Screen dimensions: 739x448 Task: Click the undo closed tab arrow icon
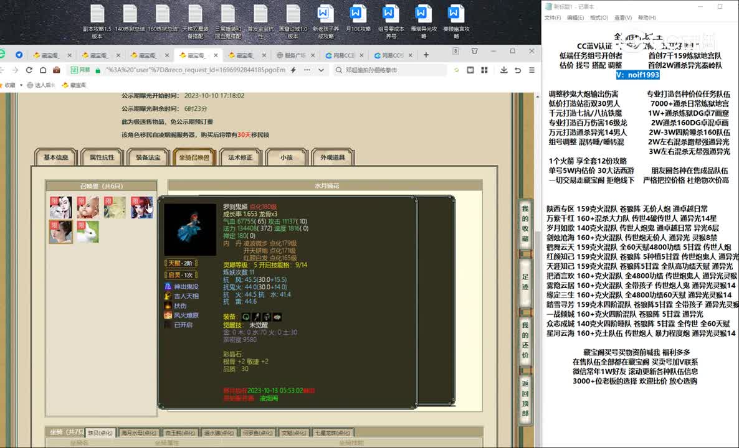(518, 70)
